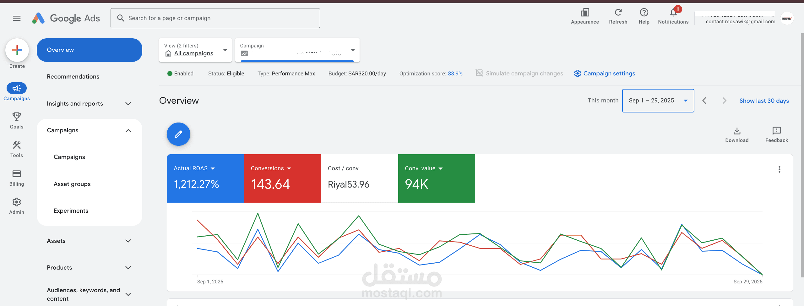The image size is (804, 306).
Task: Click the Show last 30 days link
Action: [764, 101]
